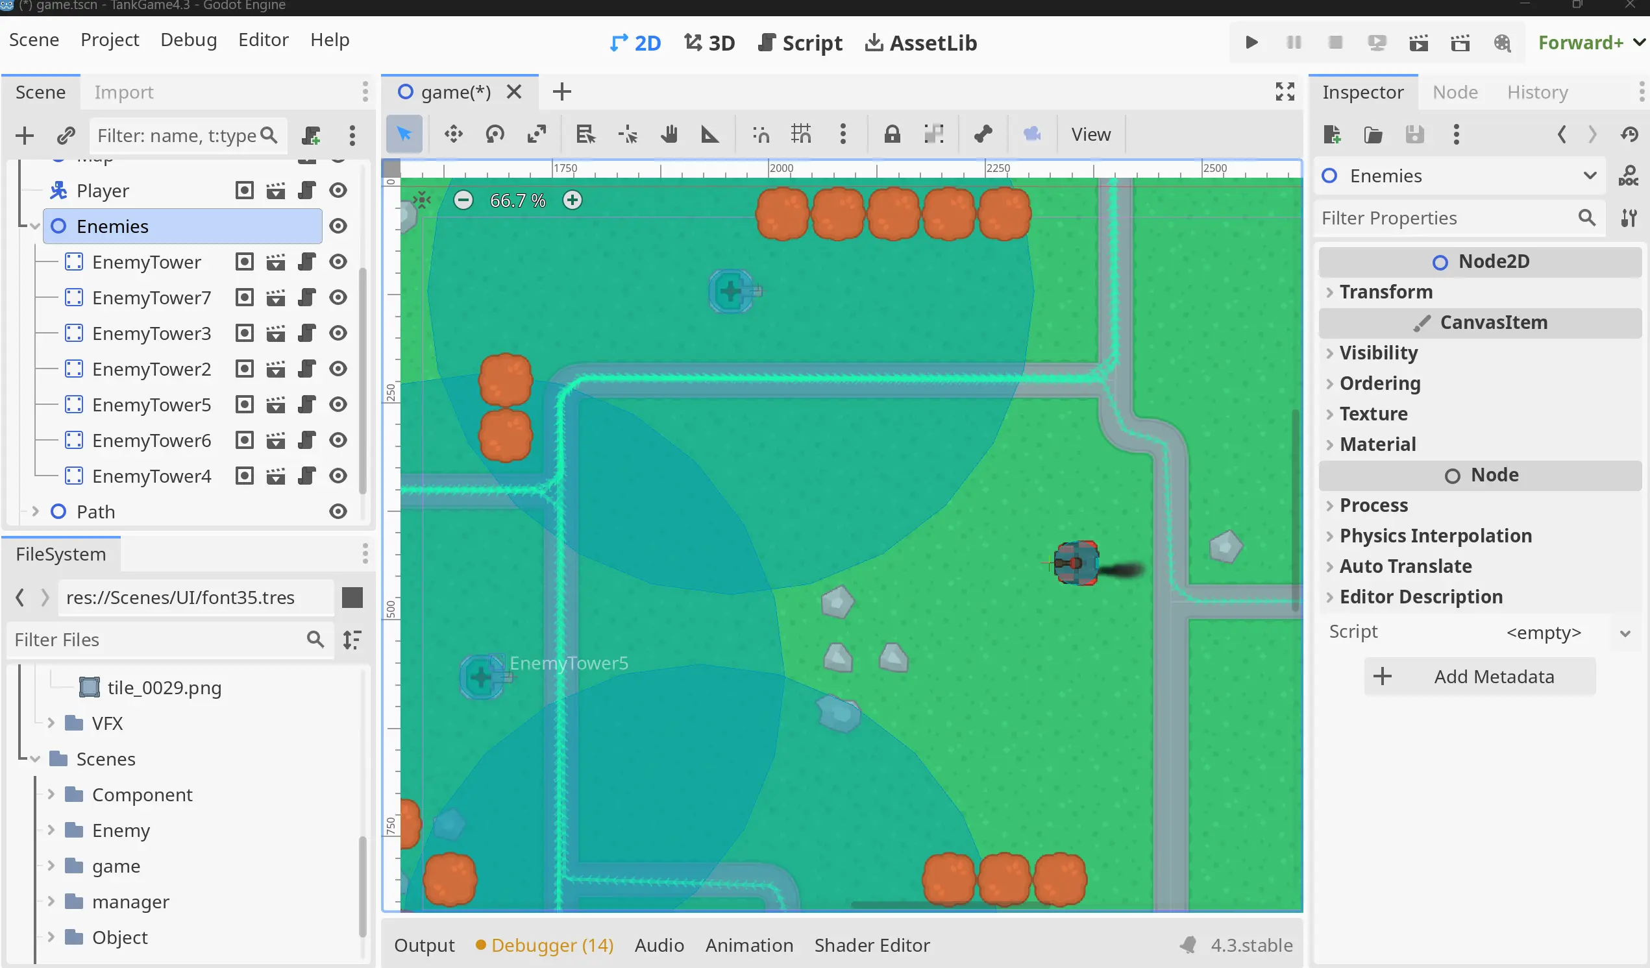Image resolution: width=1650 pixels, height=968 pixels.
Task: Open the Output bottom panel
Action: [x=425, y=946]
